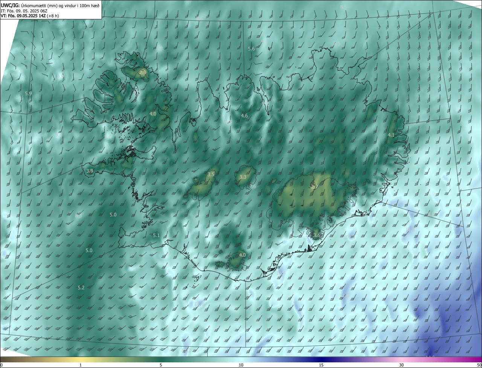The image size is (482, 368).
Task: Click the colorbar tick label 10
Action: point(241,365)
